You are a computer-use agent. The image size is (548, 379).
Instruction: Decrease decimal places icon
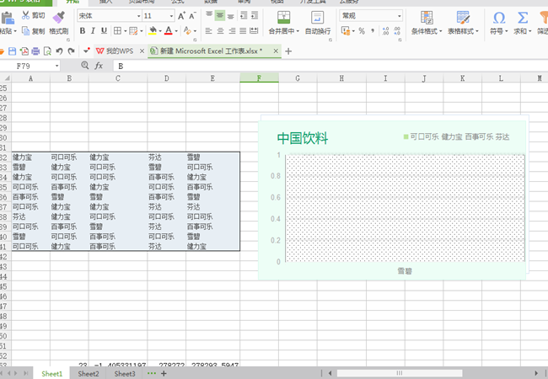tap(397, 31)
